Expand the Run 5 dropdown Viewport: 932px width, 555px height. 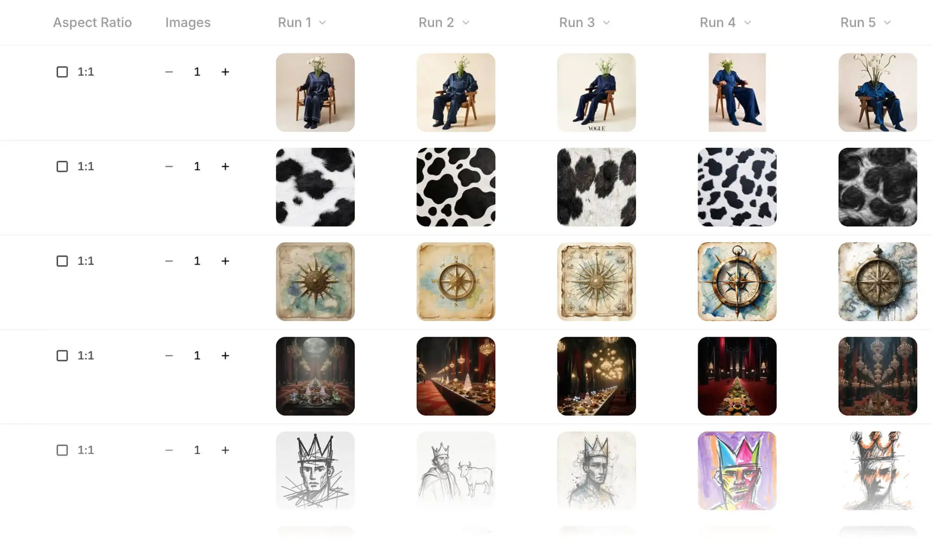tap(865, 23)
